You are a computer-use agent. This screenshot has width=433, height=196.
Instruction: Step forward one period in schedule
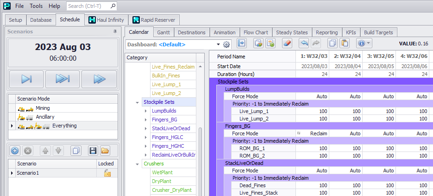(26, 79)
